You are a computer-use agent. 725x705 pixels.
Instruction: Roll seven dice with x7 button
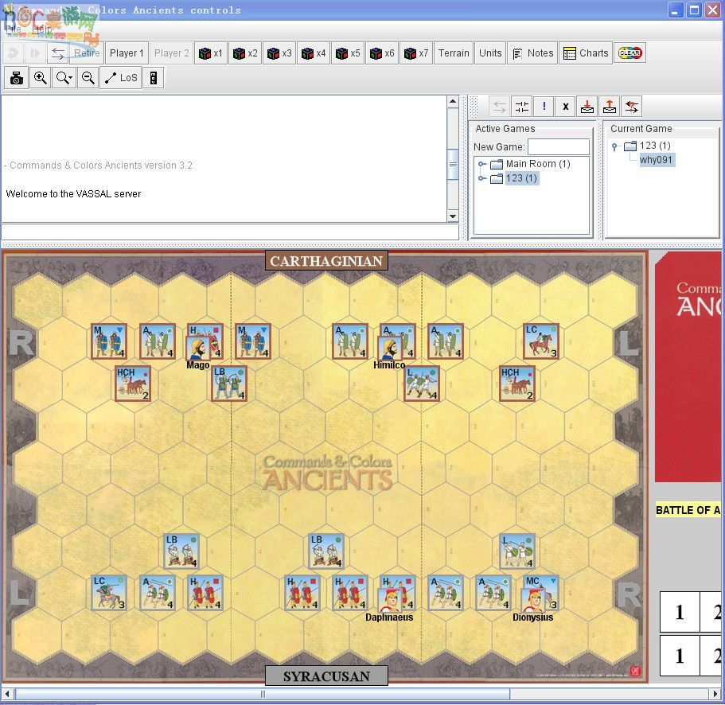(x=416, y=53)
